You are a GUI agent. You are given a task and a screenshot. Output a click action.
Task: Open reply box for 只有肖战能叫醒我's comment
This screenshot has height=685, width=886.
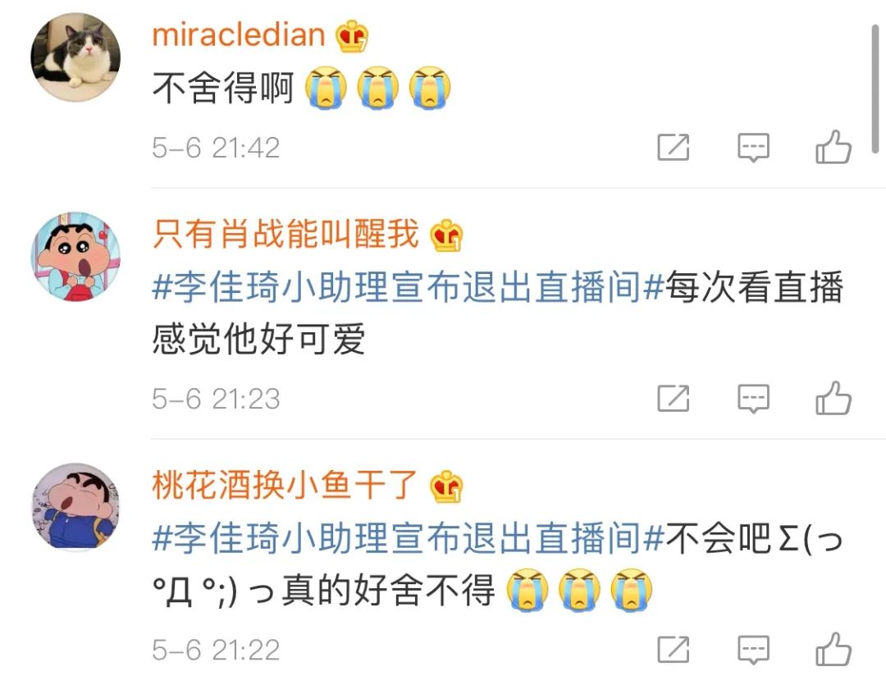click(x=753, y=399)
